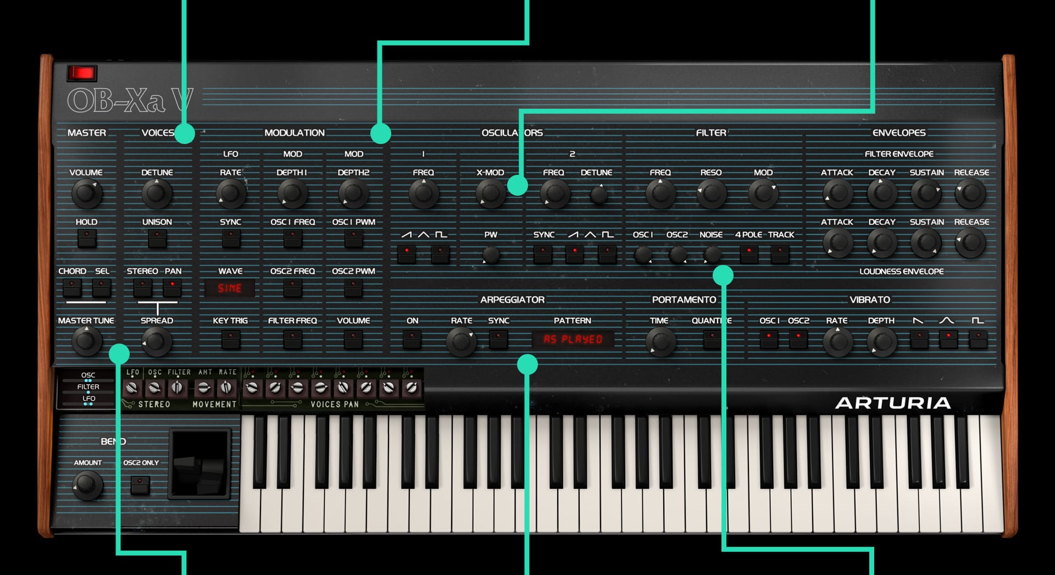Enable UNISON mode

157,238
